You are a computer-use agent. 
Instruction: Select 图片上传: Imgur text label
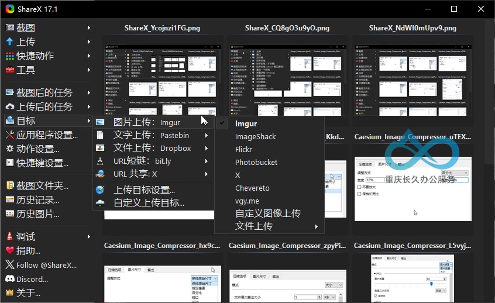[x=147, y=122]
